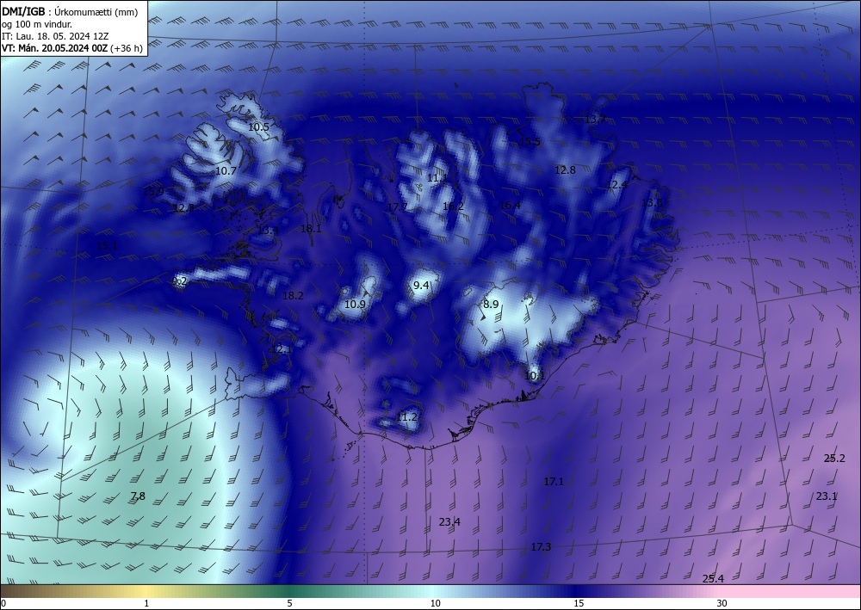Image resolution: width=861 pixels, height=610 pixels.
Task: Click the 25.4 value on the map
Action: (x=713, y=578)
